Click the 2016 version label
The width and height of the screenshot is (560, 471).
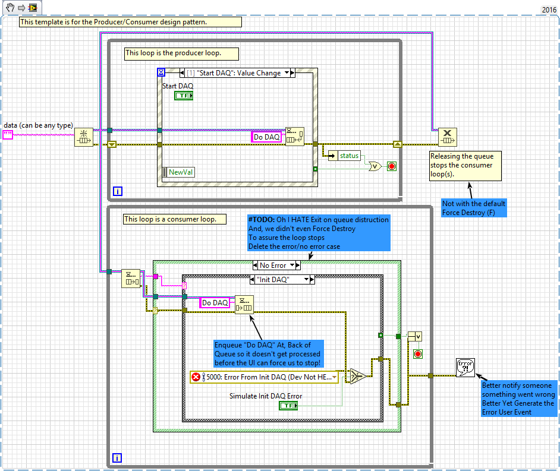[549, 10]
